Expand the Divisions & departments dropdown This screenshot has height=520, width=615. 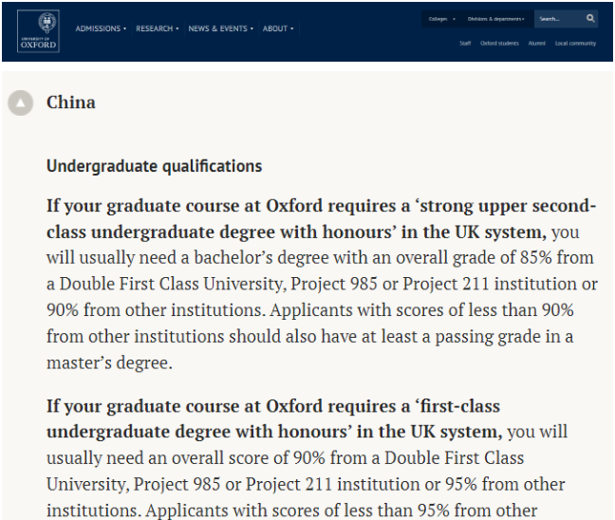pos(495,19)
